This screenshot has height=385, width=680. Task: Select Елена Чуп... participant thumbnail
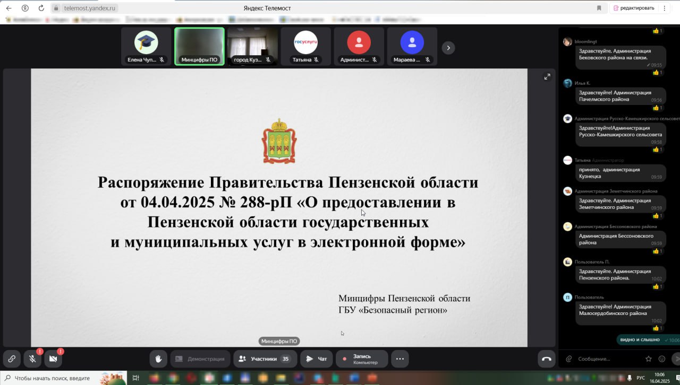pos(146,46)
